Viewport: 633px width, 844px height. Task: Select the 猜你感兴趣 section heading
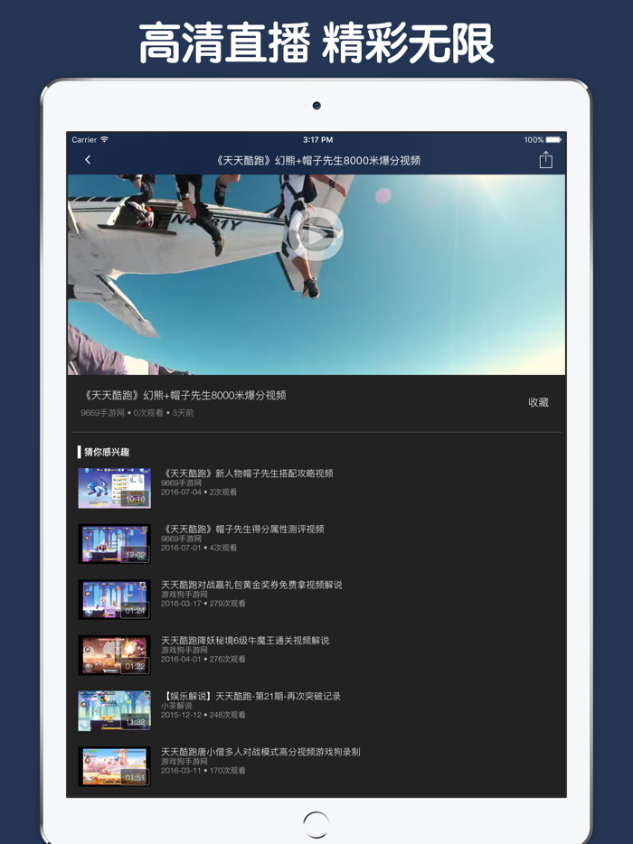click(x=107, y=452)
